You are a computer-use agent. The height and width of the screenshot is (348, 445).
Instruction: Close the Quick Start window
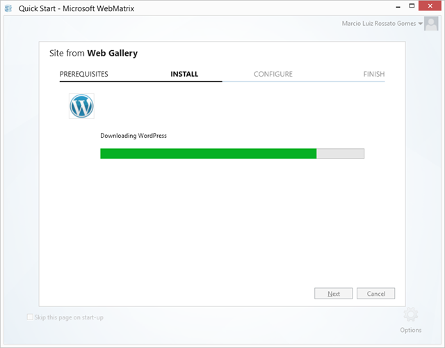[x=430, y=6]
